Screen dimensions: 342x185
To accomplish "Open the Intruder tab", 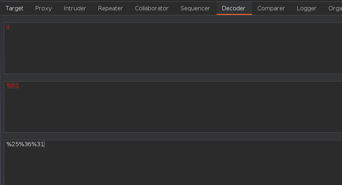I will (75, 8).
